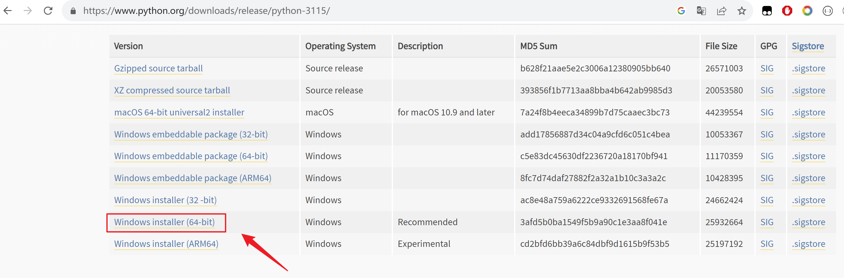Open the red hand blocker extension
This screenshot has height=278, width=844.
787,11
